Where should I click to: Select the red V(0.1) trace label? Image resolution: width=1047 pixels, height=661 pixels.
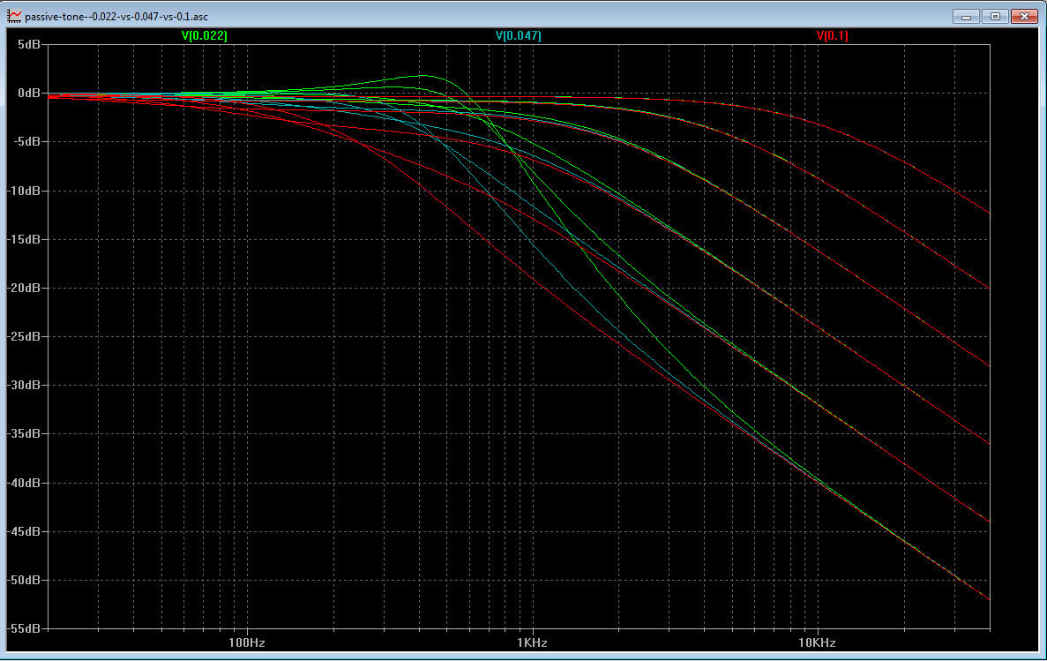(x=833, y=36)
